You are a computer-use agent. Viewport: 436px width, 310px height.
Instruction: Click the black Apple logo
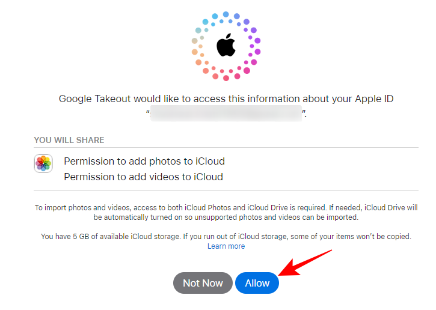click(226, 46)
